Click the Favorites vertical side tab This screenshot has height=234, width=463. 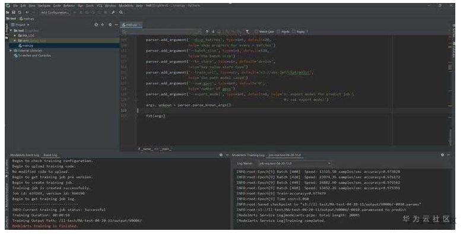click(7, 169)
